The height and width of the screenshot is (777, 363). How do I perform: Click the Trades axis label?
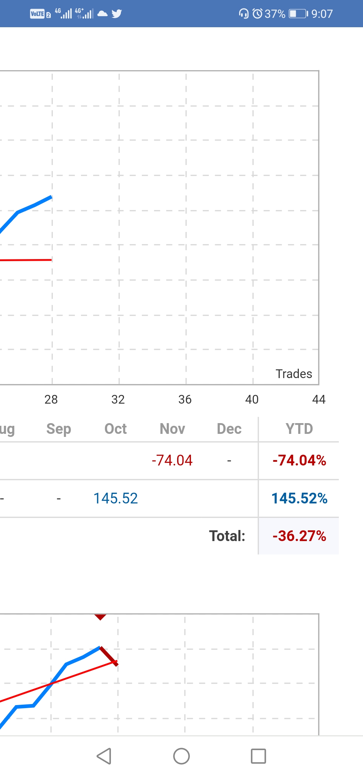[x=294, y=374]
